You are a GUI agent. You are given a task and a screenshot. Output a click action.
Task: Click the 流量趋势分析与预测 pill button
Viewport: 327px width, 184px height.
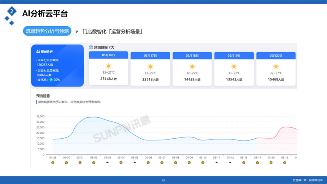47,31
